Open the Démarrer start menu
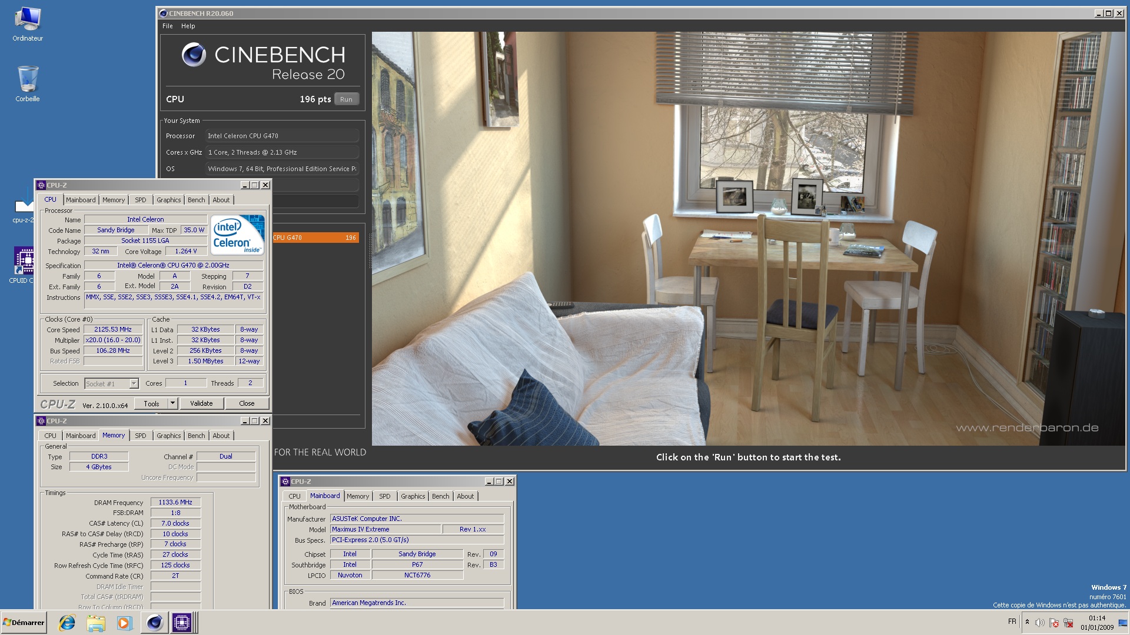Viewport: 1130px width, 635px height. pyautogui.click(x=24, y=623)
